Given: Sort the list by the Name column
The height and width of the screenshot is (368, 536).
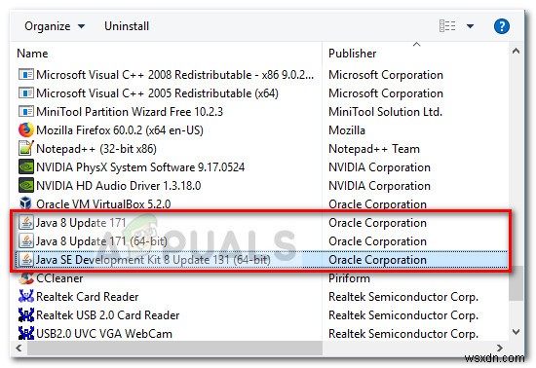Looking at the screenshot, I should coord(32,54).
